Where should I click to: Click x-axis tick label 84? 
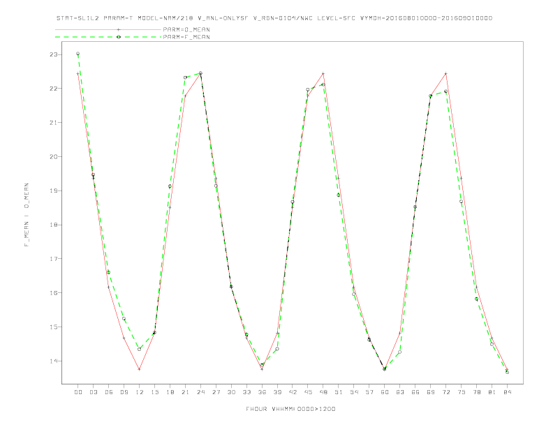pos(507,392)
